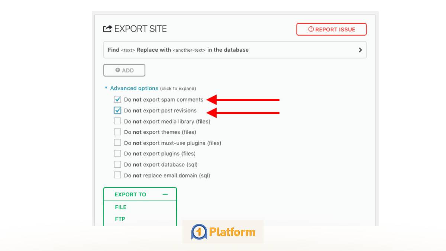446x251 pixels.
Task: Click the 1Platform logo badge icon
Action: [199, 232]
